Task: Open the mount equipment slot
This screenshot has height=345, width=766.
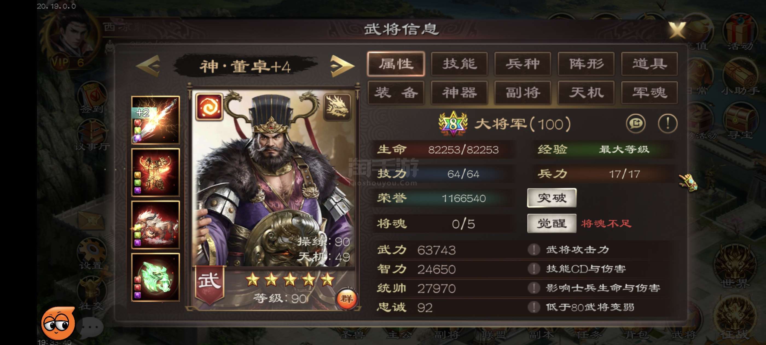Action: [155, 225]
